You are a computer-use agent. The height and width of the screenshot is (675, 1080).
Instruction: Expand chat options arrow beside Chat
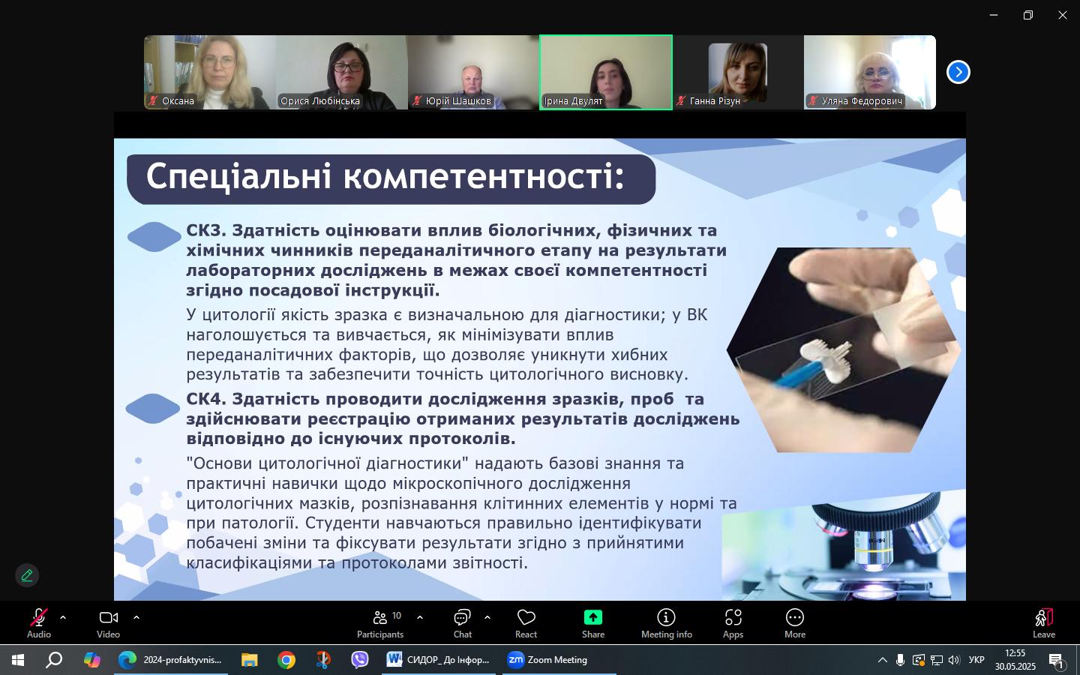[x=487, y=618]
